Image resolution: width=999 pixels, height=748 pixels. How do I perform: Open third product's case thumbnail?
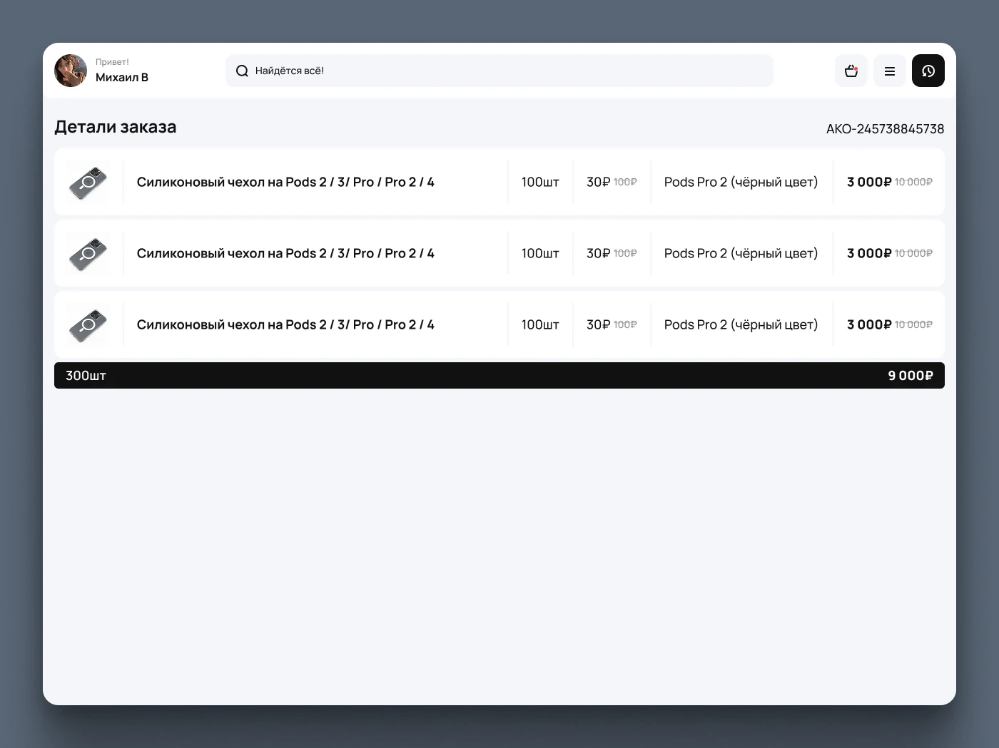pos(88,325)
